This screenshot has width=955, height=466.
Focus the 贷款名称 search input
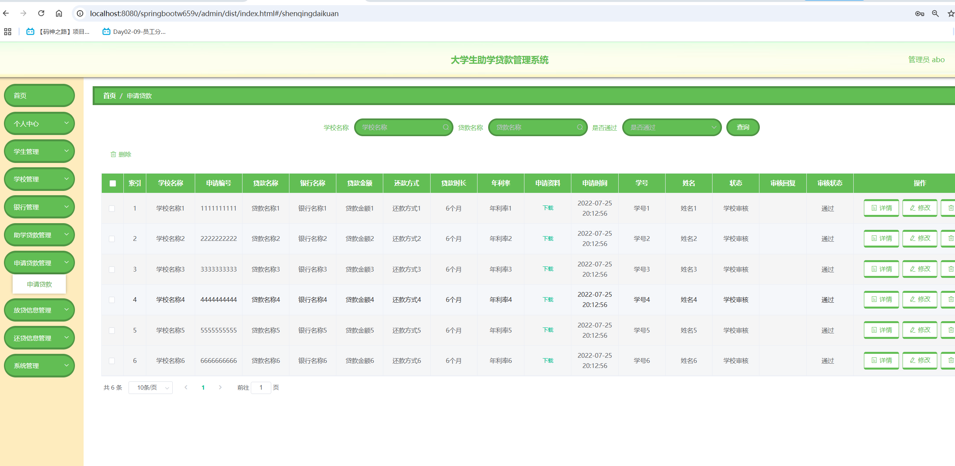[538, 127]
